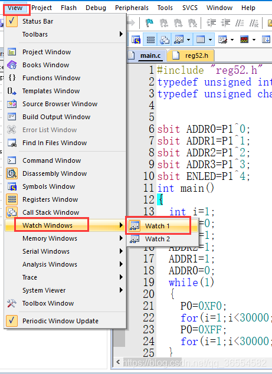Uncheck Status Bar in View menu
Viewport: 272px width, 374px height.
(65, 21)
